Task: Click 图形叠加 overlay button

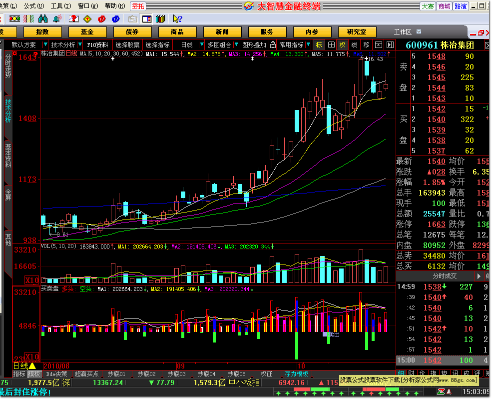Action: [254, 45]
